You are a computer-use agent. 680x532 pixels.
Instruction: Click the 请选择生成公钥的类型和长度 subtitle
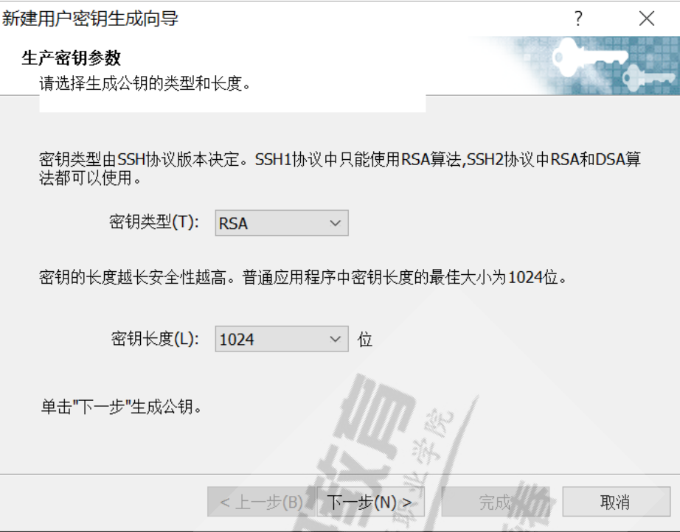145,83
